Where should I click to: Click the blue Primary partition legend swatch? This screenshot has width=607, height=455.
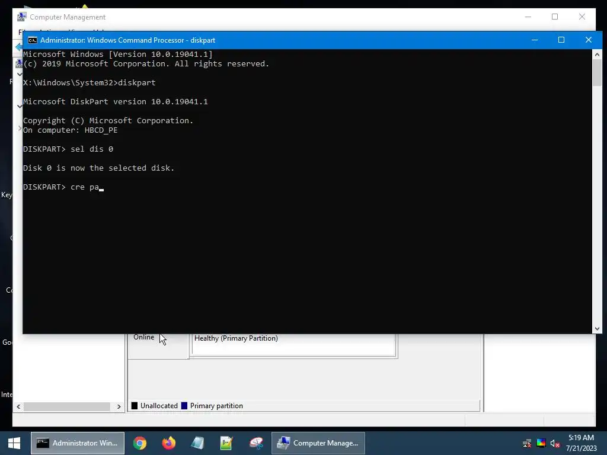184,405
